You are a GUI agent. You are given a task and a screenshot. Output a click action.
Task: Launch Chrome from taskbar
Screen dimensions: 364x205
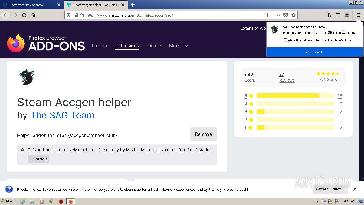(51, 201)
